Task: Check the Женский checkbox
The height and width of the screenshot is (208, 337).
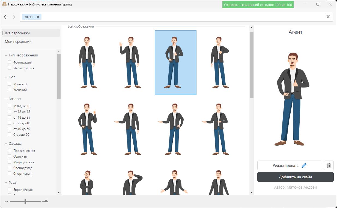Action: coord(10,90)
